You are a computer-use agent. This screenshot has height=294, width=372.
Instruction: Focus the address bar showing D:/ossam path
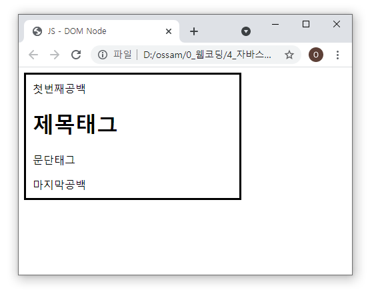pyautogui.click(x=196, y=55)
